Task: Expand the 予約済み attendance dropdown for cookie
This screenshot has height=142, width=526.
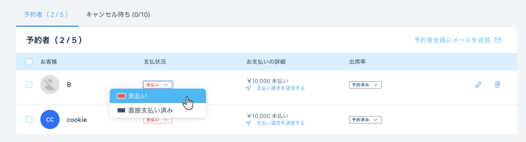Action: pyautogui.click(x=365, y=120)
